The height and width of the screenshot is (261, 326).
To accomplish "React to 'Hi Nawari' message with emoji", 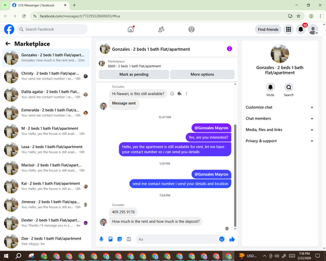I will click(x=172, y=94).
